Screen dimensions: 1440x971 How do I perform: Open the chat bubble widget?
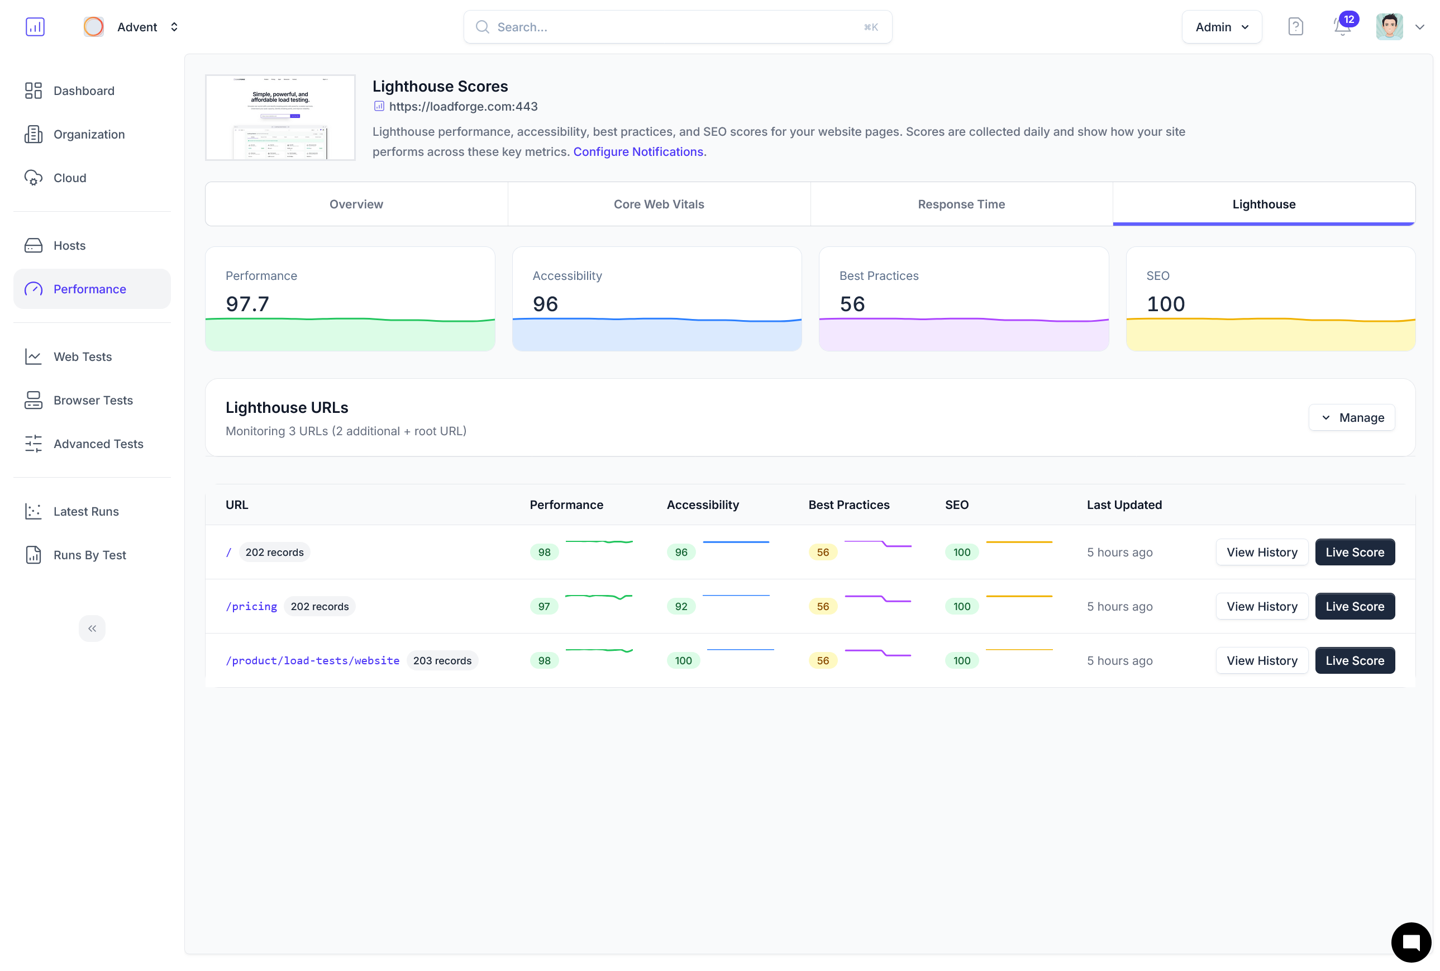click(x=1410, y=942)
